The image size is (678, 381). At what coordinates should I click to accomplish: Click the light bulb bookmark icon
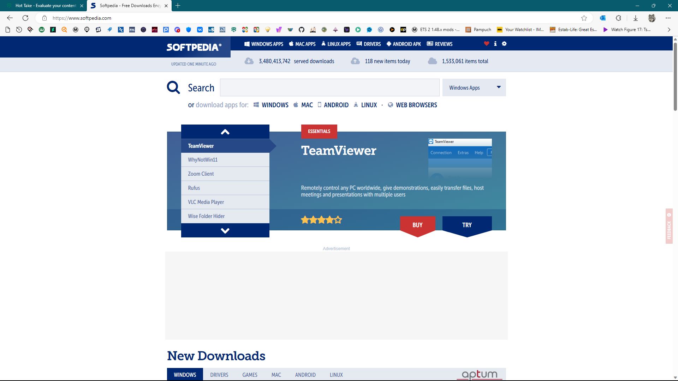[268, 30]
